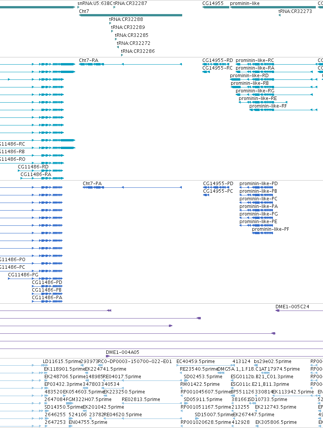This screenshot has width=323, height=428.
Task: Click EST RE02813.5prime
Action: (141, 399)
